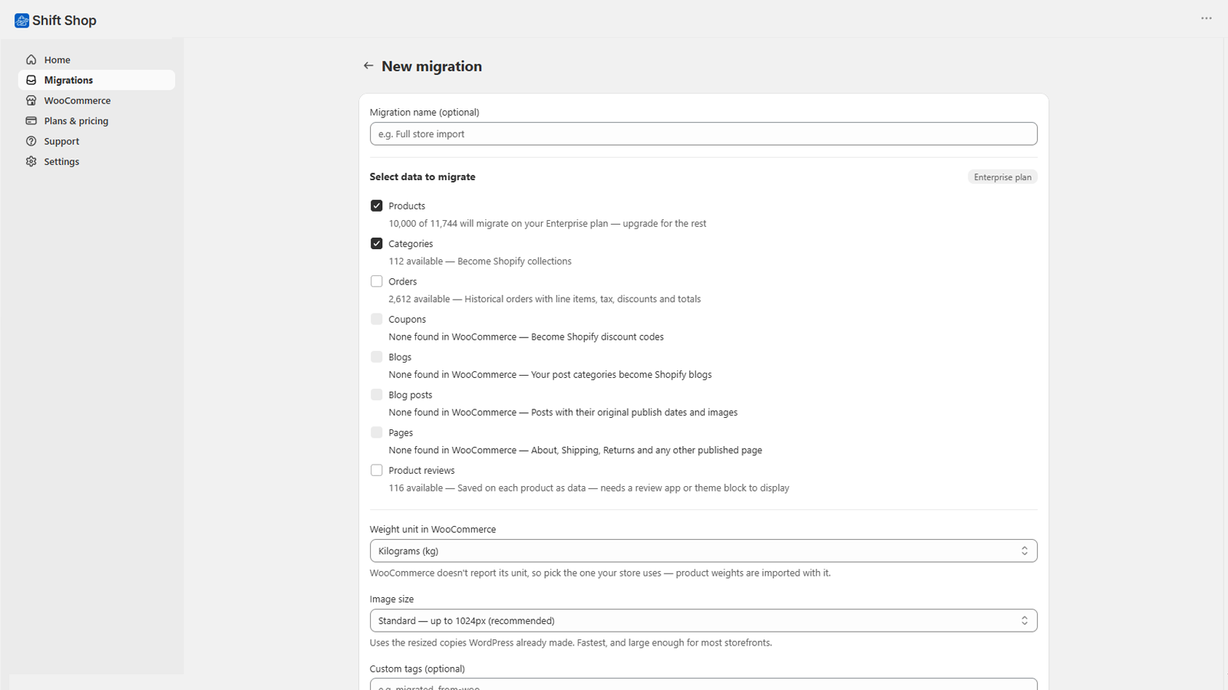Open the WooCommerce sidebar item
Screen dimensions: 1228x690
point(97,100)
